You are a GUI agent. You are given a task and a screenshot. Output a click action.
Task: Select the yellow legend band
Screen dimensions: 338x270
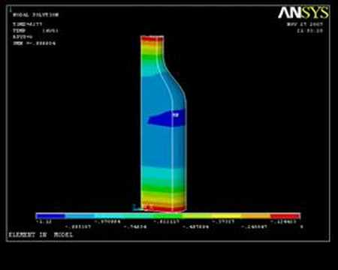click(226, 216)
